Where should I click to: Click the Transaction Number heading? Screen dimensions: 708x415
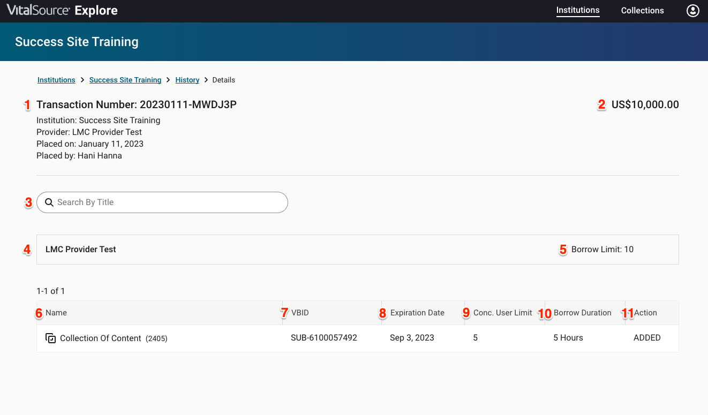click(137, 104)
